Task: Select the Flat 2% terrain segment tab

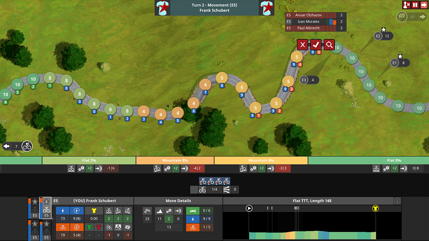Action: (89, 160)
